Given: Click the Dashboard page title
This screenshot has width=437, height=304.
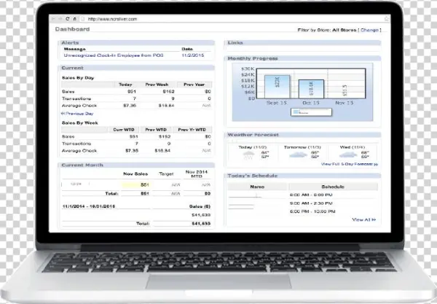Looking at the screenshot, I should [x=73, y=29].
